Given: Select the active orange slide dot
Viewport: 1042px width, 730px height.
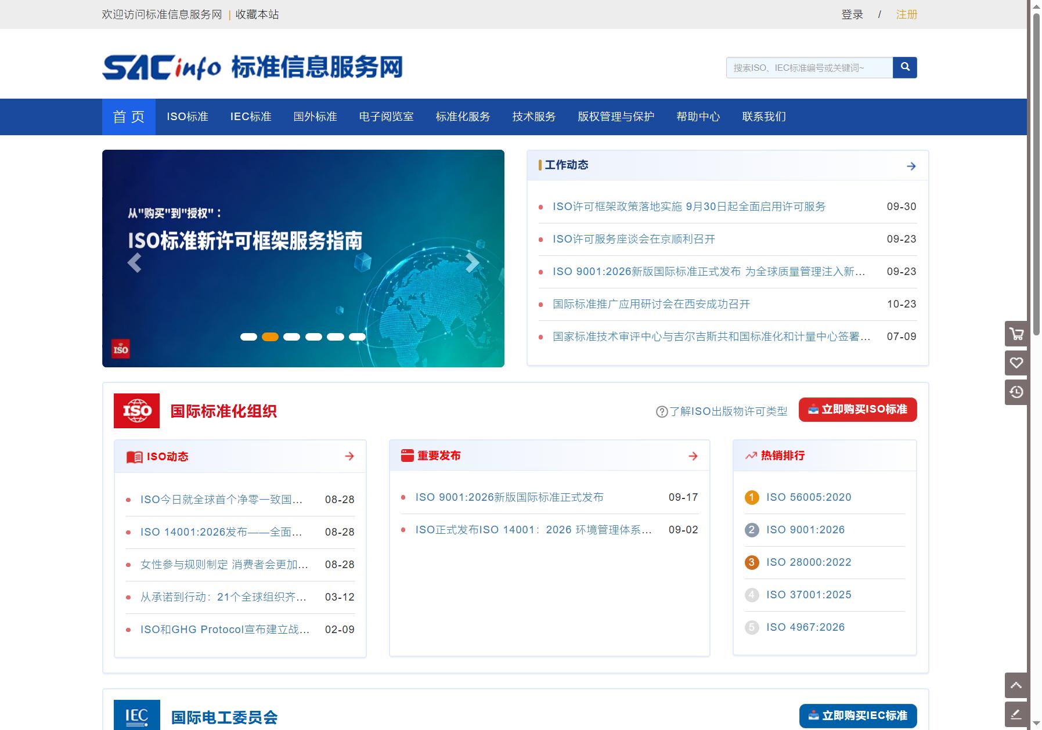Looking at the screenshot, I should point(270,337).
